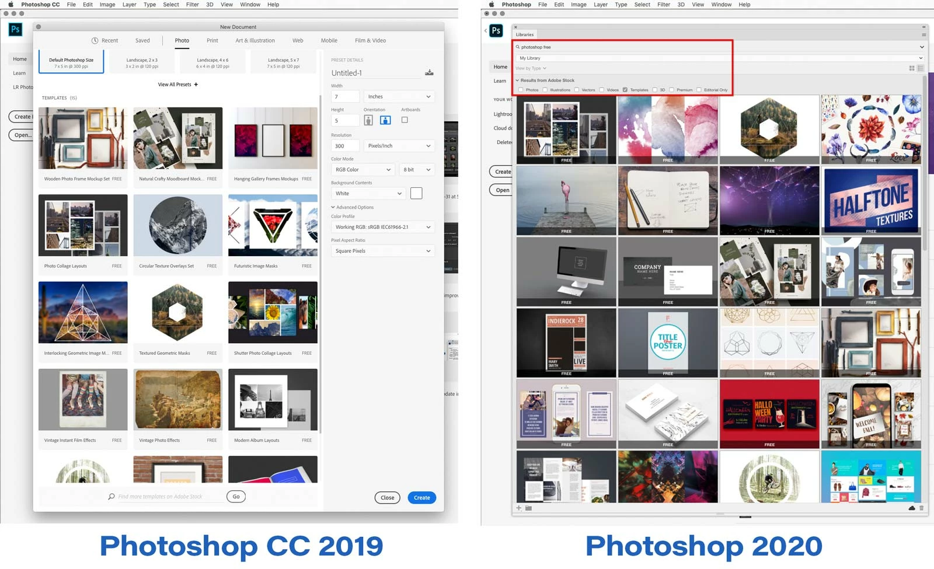Check the Photos filter checkbox
The image size is (934, 569).
point(521,90)
